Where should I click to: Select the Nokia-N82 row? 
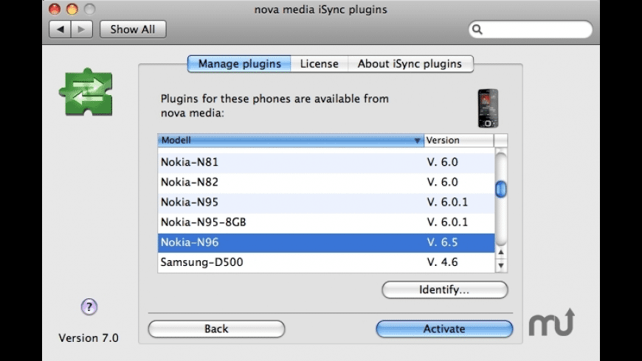coord(326,182)
